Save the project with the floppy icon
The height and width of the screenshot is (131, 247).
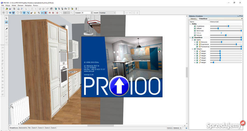10,9
